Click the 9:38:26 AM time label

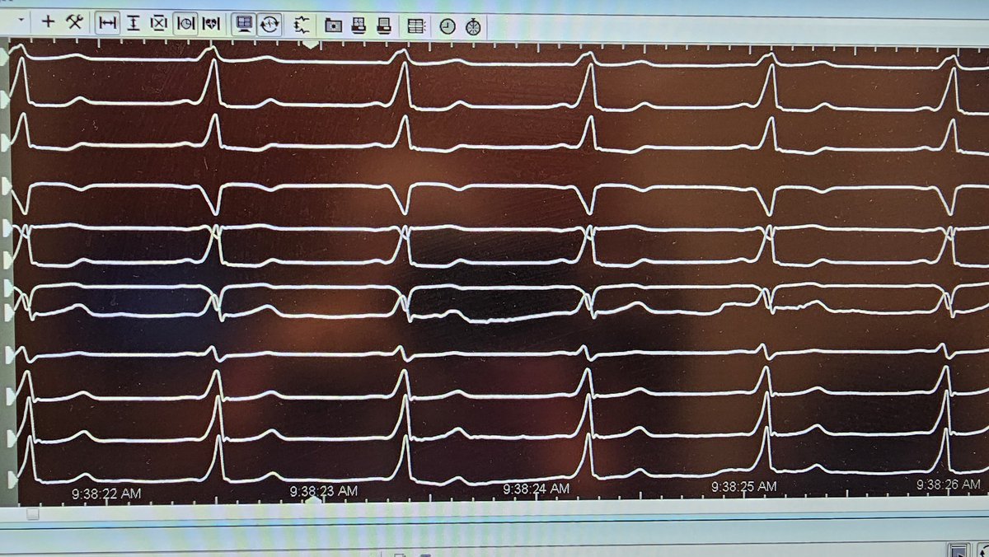949,485
